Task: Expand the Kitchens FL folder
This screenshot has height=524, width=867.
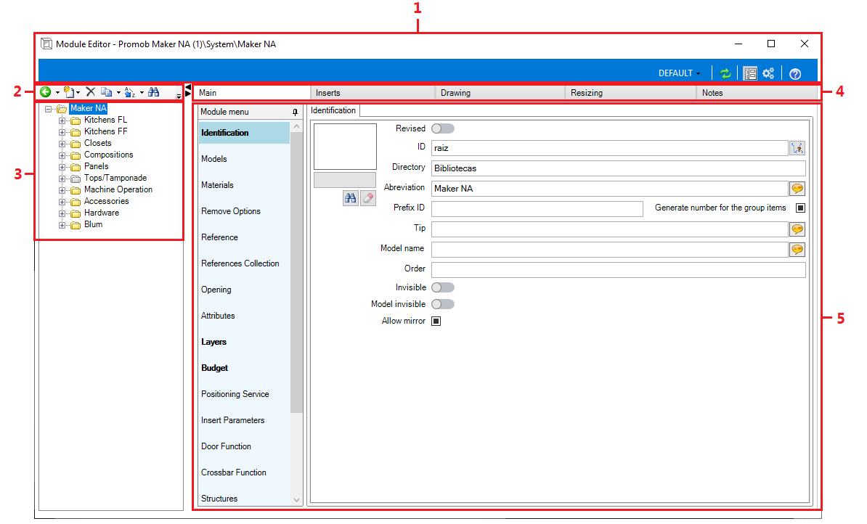Action: 62,120
